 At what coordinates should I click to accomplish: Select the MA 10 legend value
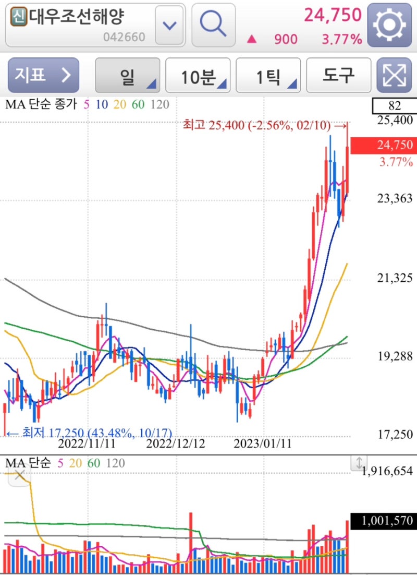point(102,104)
